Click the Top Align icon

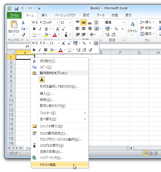[x=77, y=22]
